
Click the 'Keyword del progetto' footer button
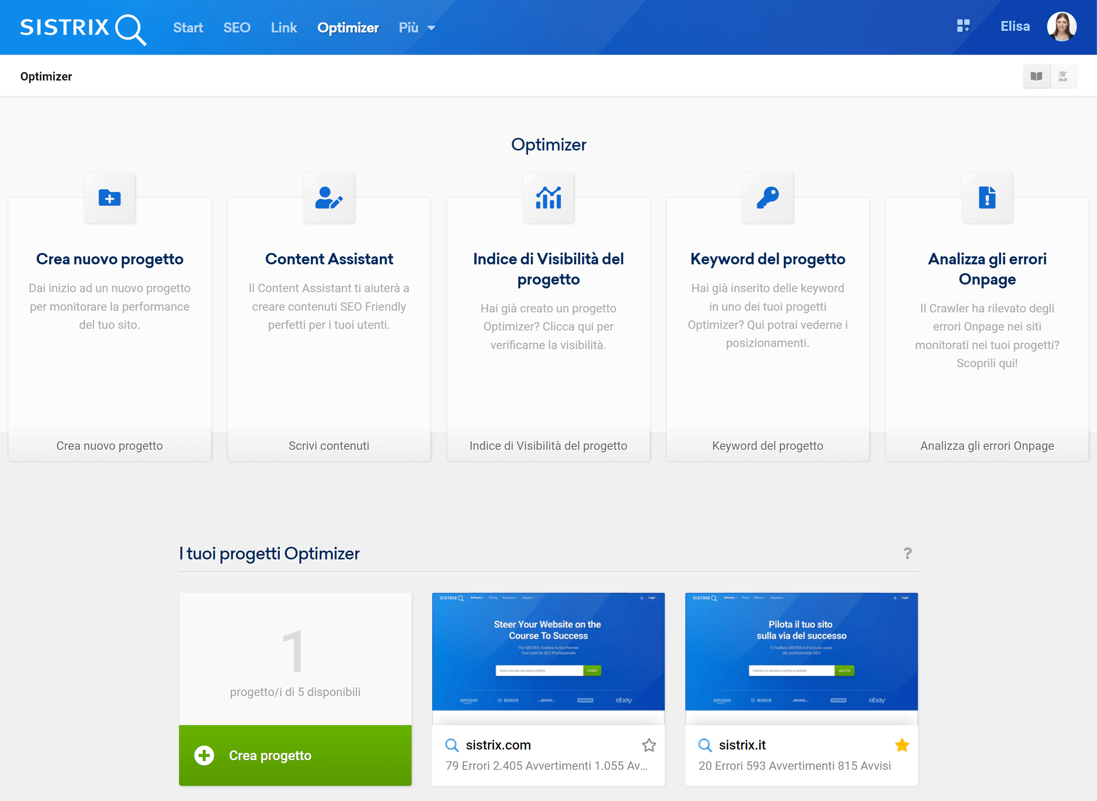(x=767, y=446)
